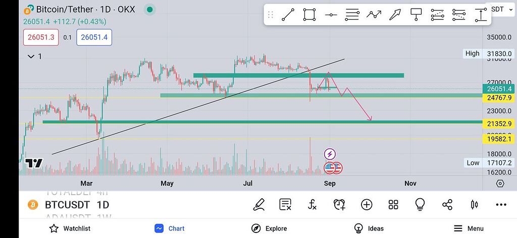Choose the arrow drawing tool
The image size is (517, 238).
[395, 15]
